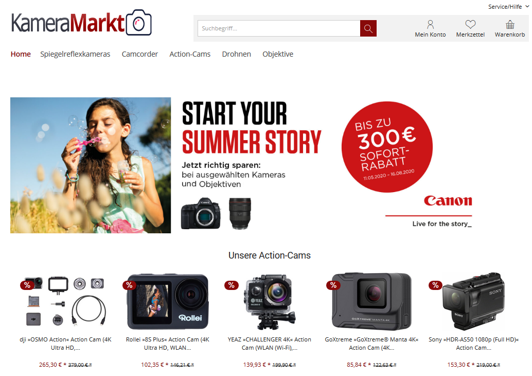Click the sale badge on Sony HDR-AS50
The height and width of the screenshot is (376, 532).
pos(436,285)
